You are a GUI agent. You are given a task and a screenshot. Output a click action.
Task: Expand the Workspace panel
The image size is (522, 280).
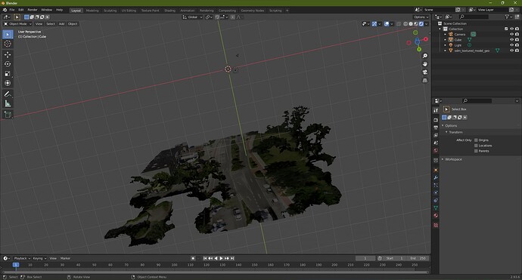[443, 159]
